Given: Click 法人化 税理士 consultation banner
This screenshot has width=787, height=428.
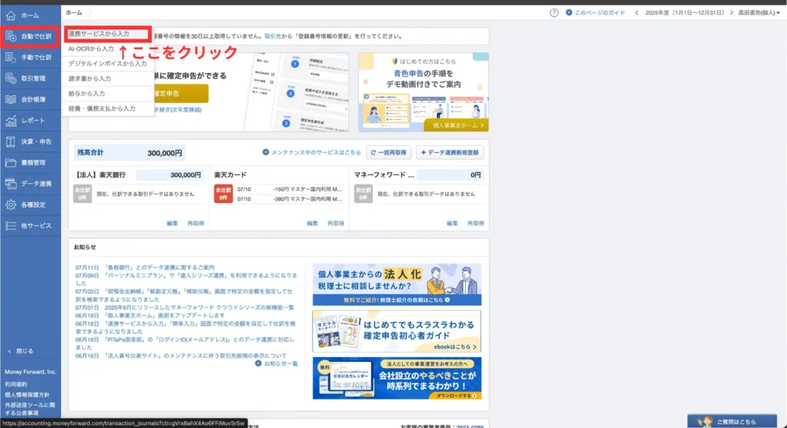Looking at the screenshot, I should tap(397, 284).
